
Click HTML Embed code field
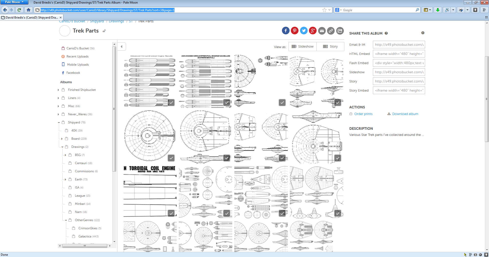pos(399,54)
